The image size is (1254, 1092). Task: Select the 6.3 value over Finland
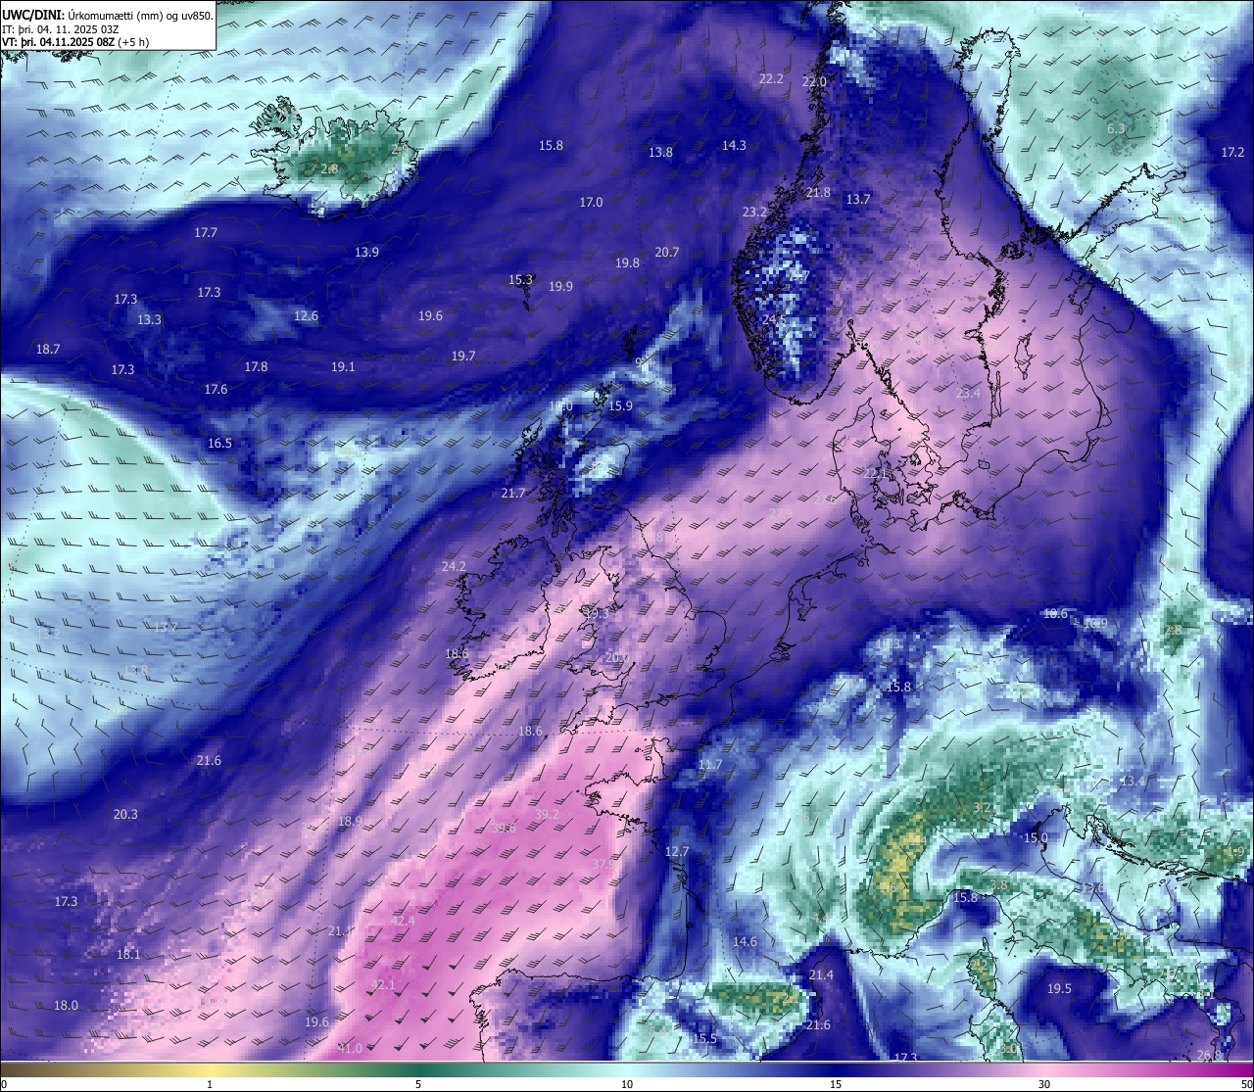click(x=1116, y=128)
